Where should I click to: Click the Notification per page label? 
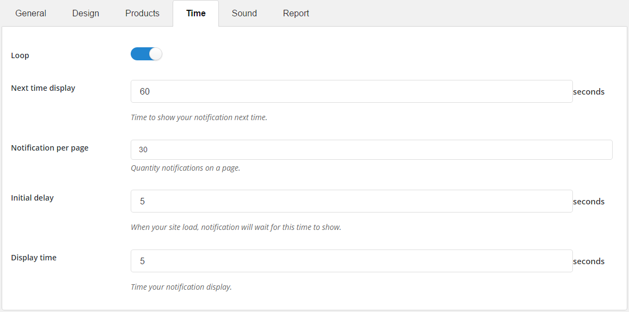[x=50, y=148]
